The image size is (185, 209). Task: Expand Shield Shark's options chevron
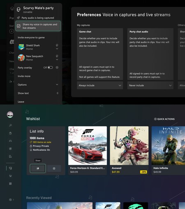pos(57,49)
